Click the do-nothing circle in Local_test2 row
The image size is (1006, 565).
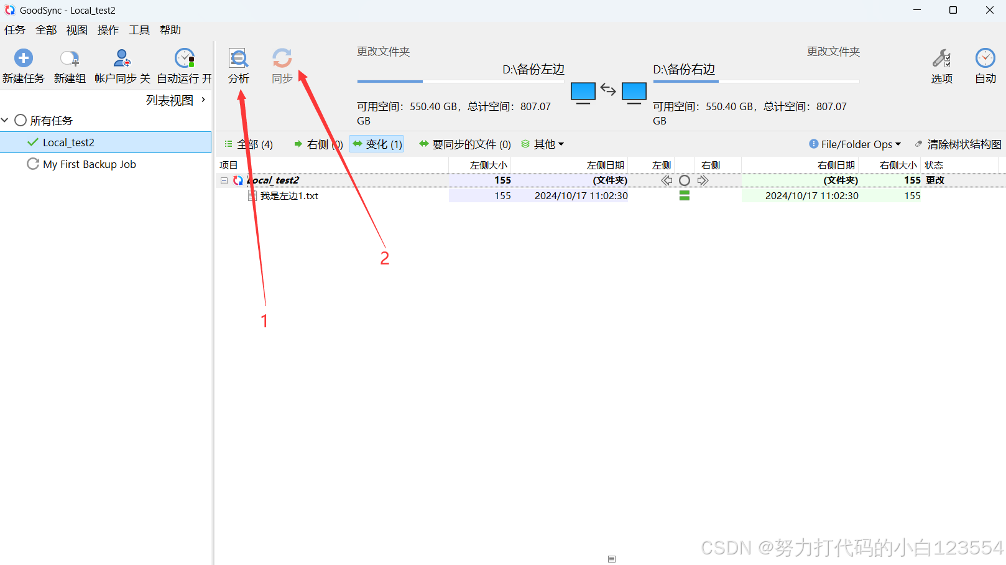point(685,180)
